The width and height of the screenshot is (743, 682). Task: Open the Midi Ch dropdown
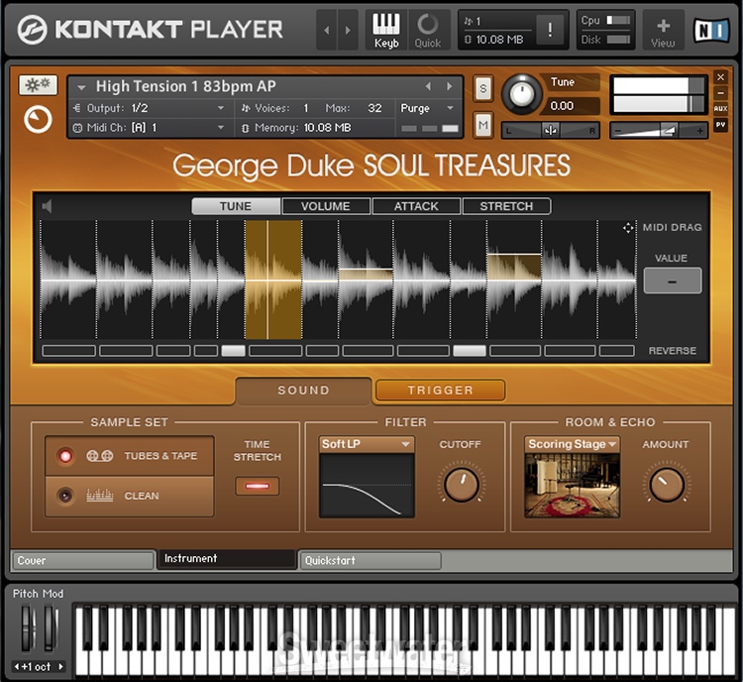coord(152,128)
